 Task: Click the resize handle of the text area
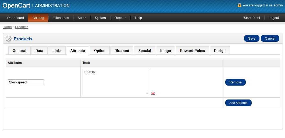(147, 93)
